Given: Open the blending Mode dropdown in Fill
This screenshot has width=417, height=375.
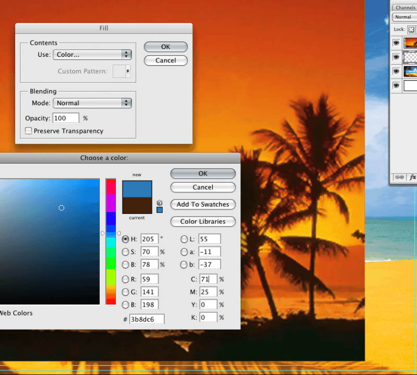Looking at the screenshot, I should coord(92,103).
